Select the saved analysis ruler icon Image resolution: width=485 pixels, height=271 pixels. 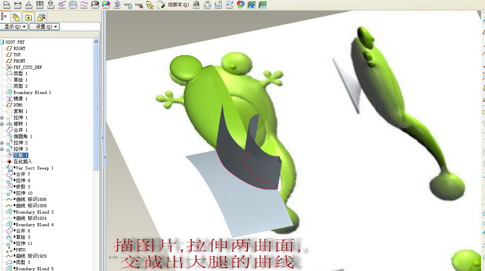(x=128, y=5)
